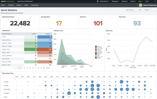Go to the Reports tab
The height and width of the screenshot is (99, 157).
19,5
